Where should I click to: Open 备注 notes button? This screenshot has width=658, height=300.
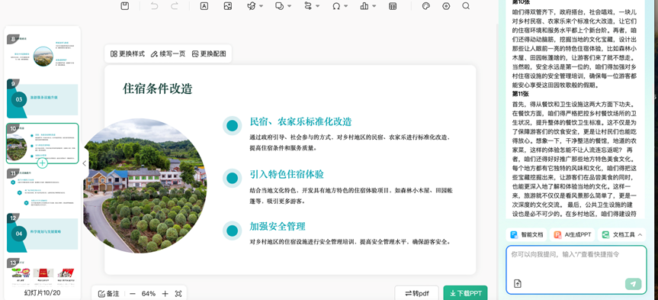[x=109, y=294]
